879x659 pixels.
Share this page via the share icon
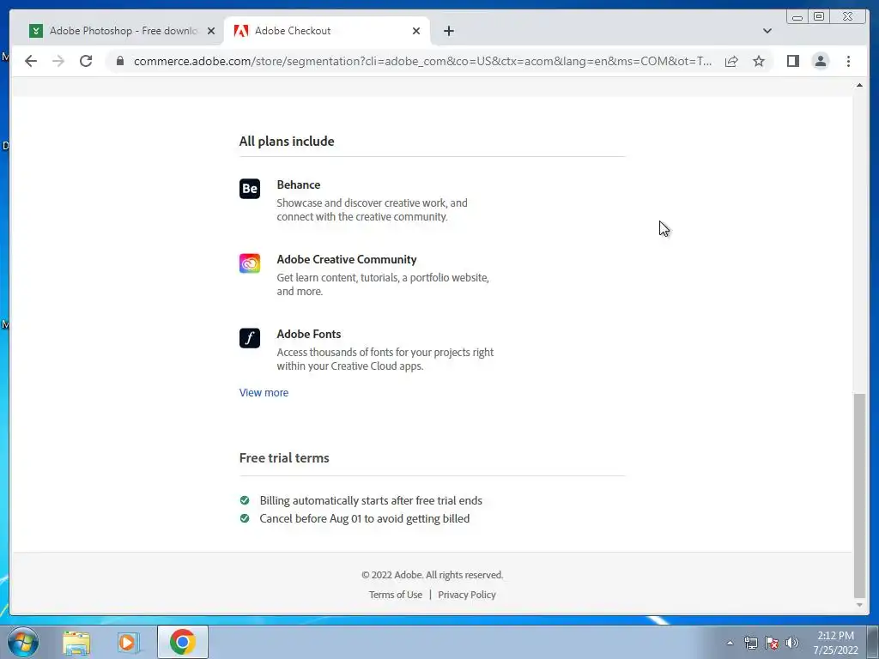pos(731,61)
